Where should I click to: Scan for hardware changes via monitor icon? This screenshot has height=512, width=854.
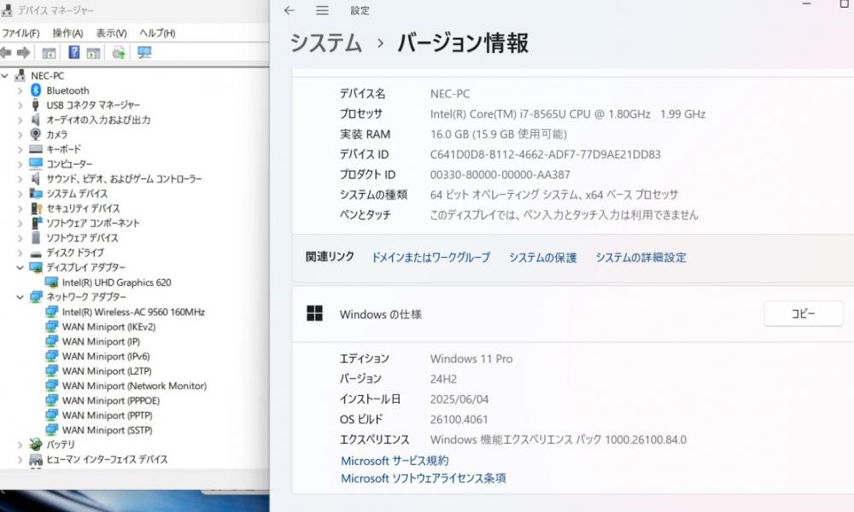(144, 53)
